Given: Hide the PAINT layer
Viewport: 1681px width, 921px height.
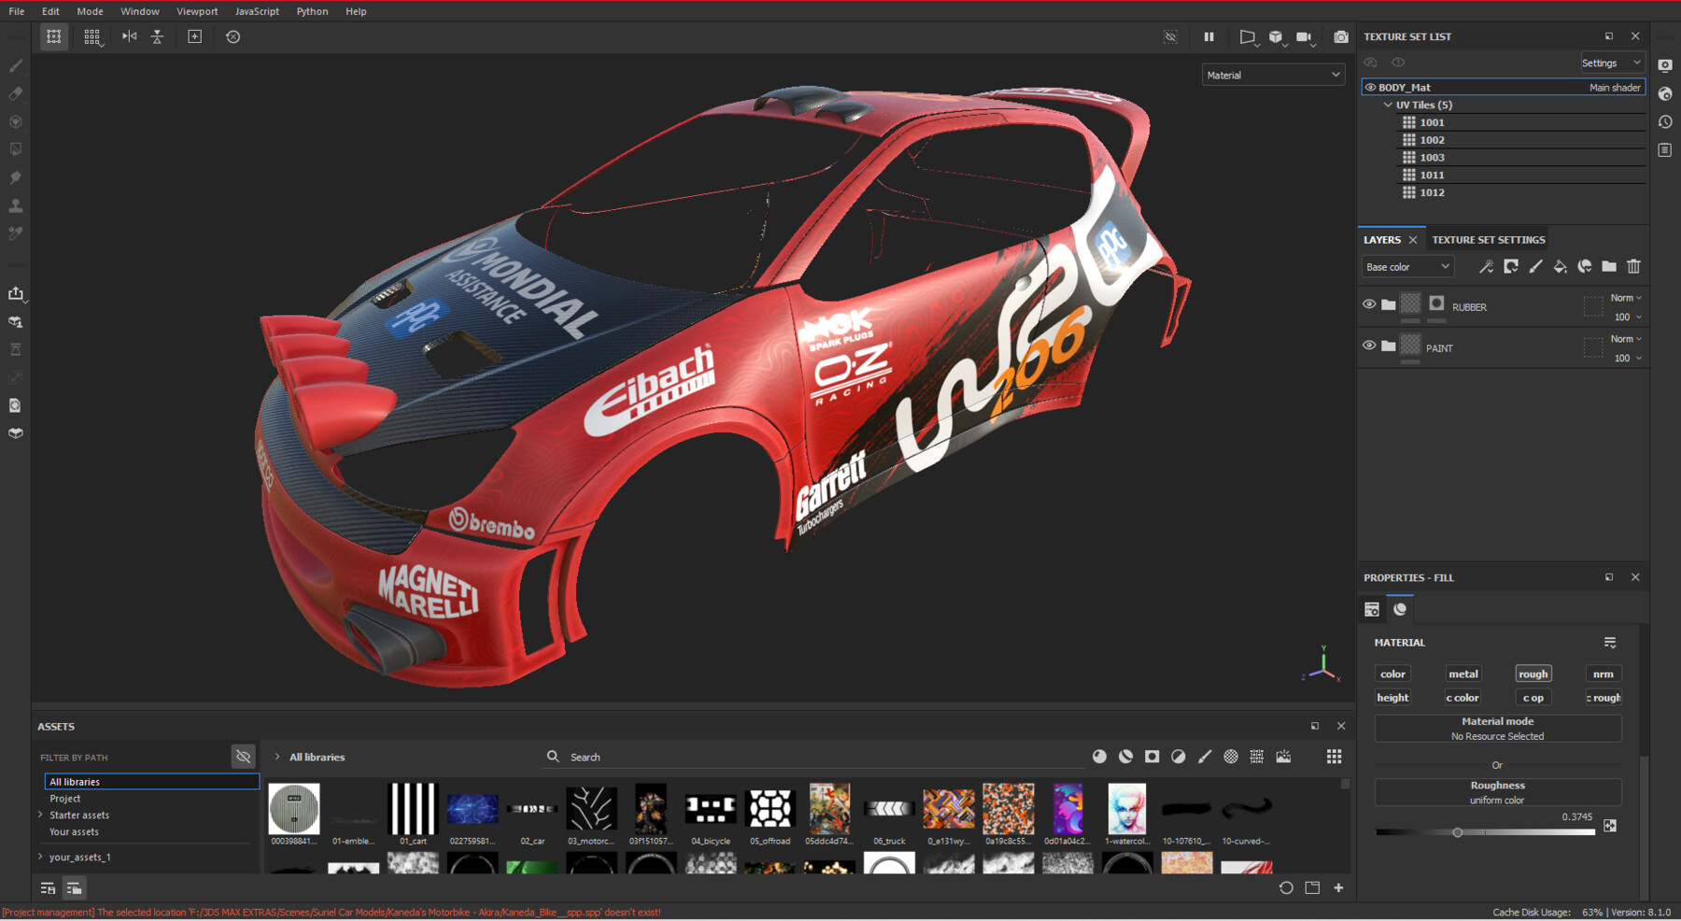Looking at the screenshot, I should click(x=1369, y=347).
